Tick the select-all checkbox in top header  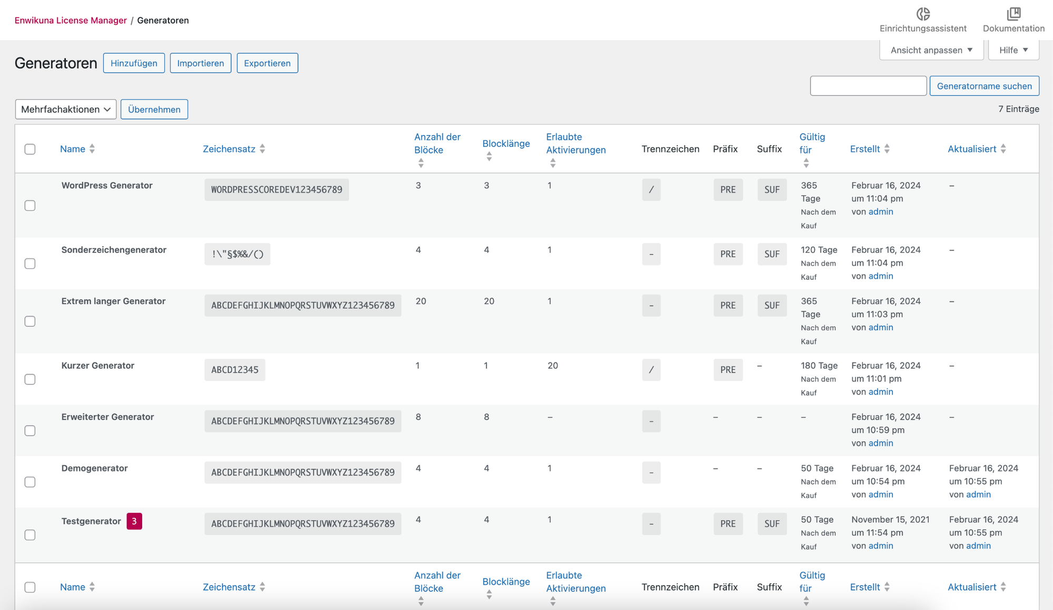click(30, 149)
